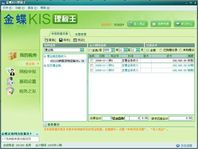Image resolution: width=198 pixels, height=149 pixels.
Task: Click the 会计期间:2009年11期 status text
Action: pyautogui.click(x=48, y=145)
